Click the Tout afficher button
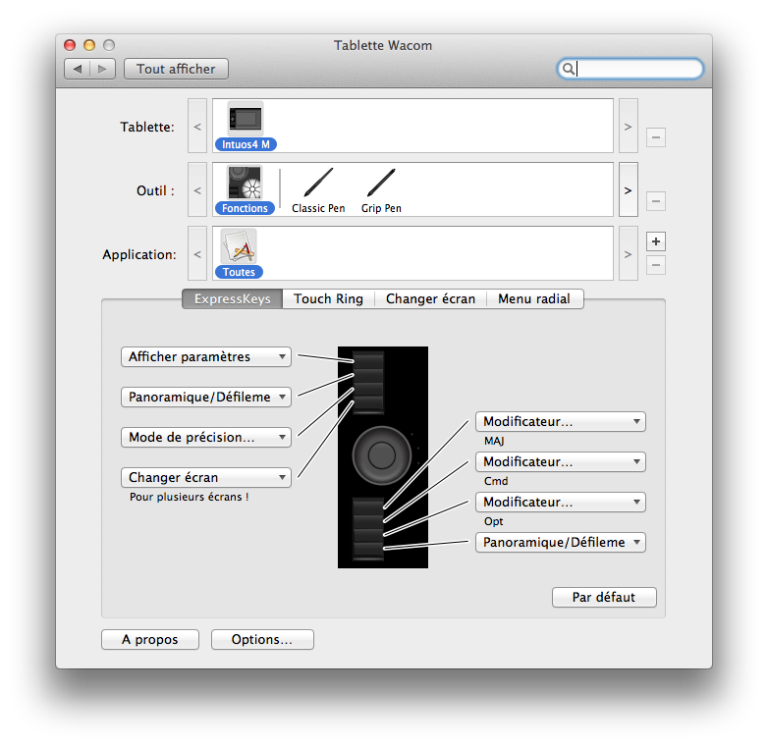Image resolution: width=768 pixels, height=746 pixels. coord(176,69)
